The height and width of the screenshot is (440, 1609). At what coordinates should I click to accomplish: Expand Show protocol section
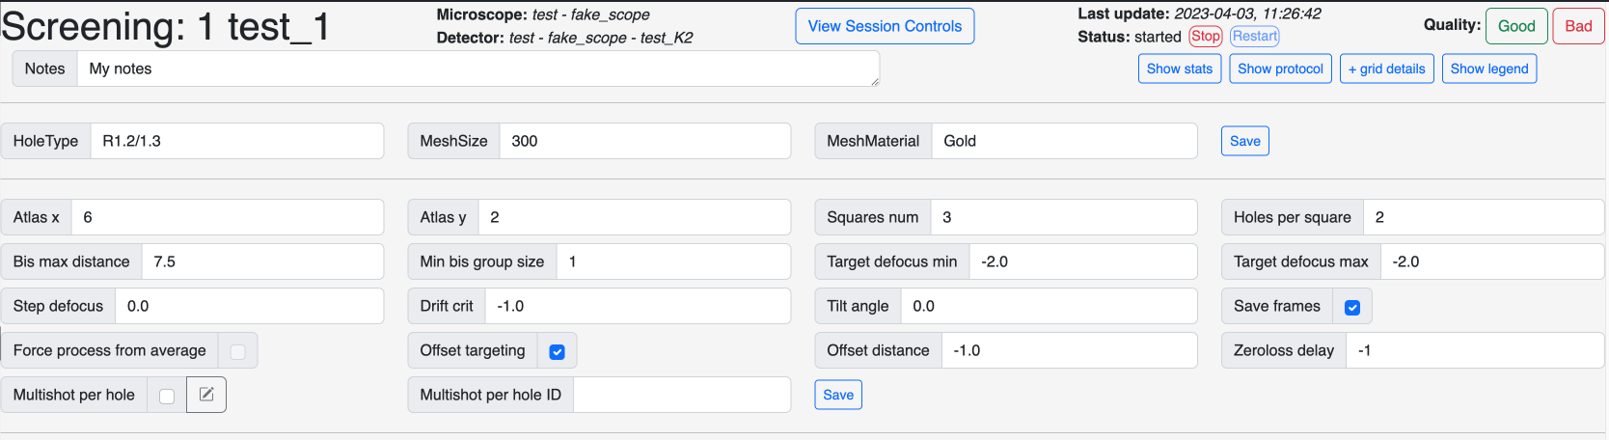pos(1280,69)
